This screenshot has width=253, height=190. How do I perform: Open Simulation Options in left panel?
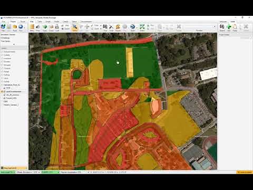coord(8,35)
